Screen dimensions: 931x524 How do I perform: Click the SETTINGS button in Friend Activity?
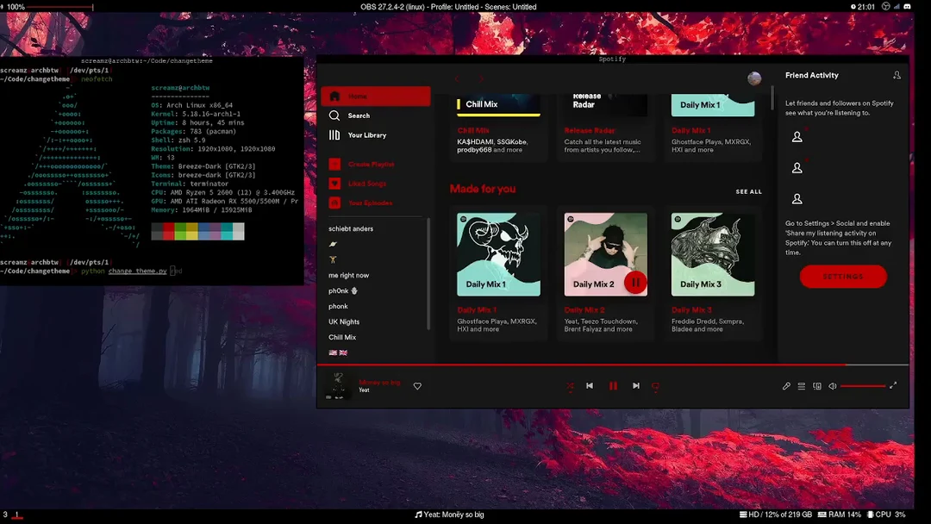point(843,276)
